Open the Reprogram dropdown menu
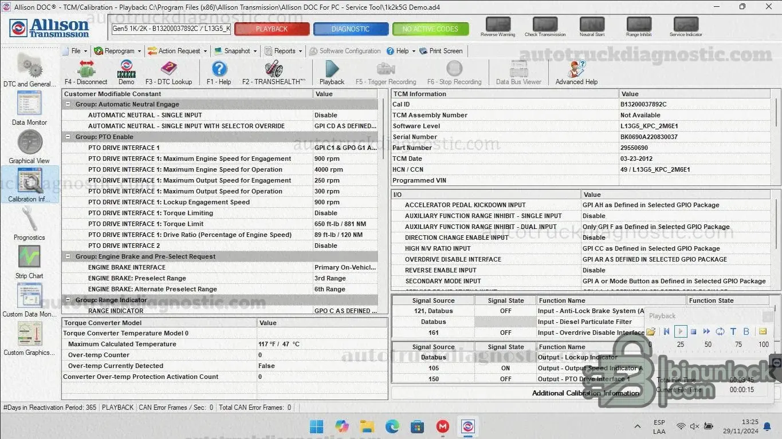 click(117, 51)
